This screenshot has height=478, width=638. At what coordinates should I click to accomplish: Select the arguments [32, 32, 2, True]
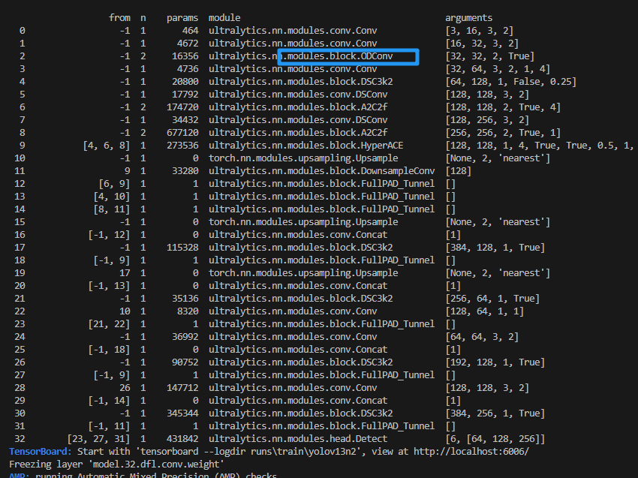pos(490,56)
